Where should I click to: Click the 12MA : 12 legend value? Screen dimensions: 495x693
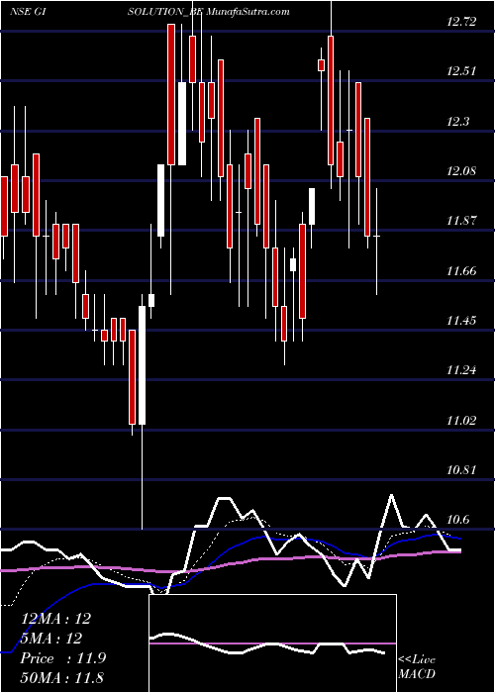[55, 619]
